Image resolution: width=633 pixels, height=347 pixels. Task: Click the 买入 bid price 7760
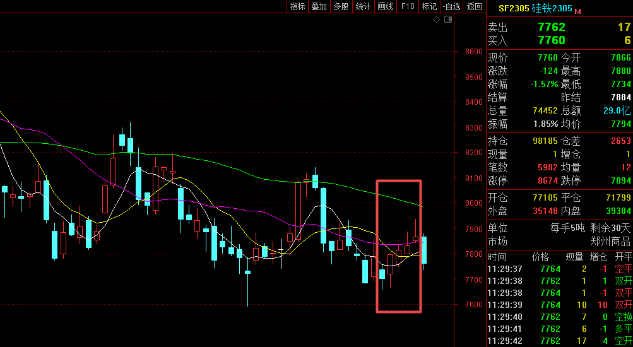click(x=551, y=40)
